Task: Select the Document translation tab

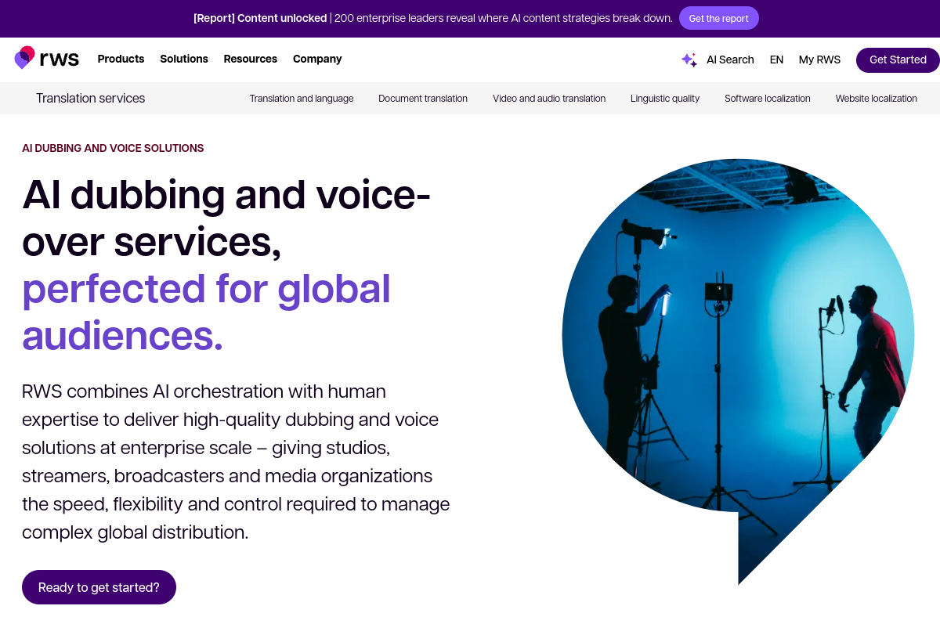Action: click(x=423, y=99)
